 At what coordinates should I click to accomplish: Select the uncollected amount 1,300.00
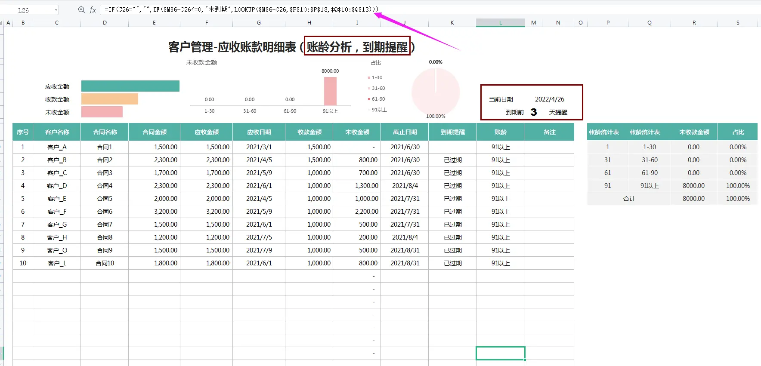click(357, 186)
